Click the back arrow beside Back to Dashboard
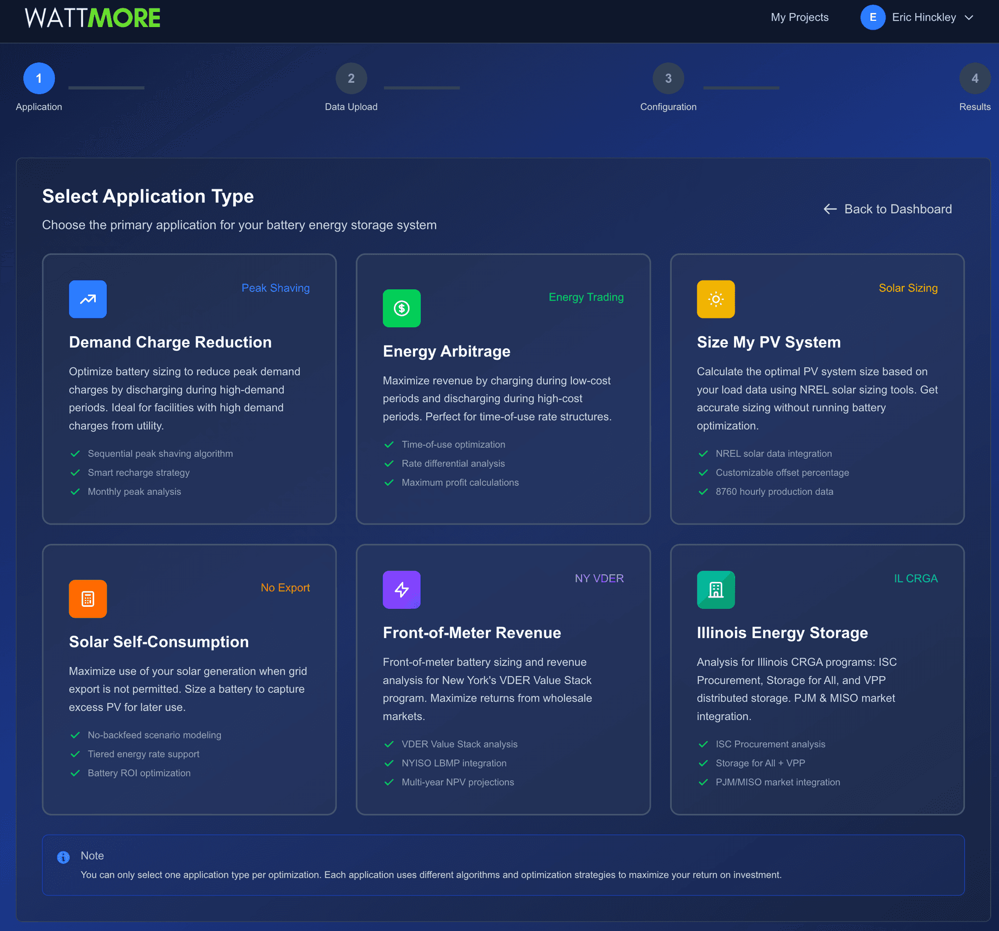The image size is (999, 931). point(829,209)
